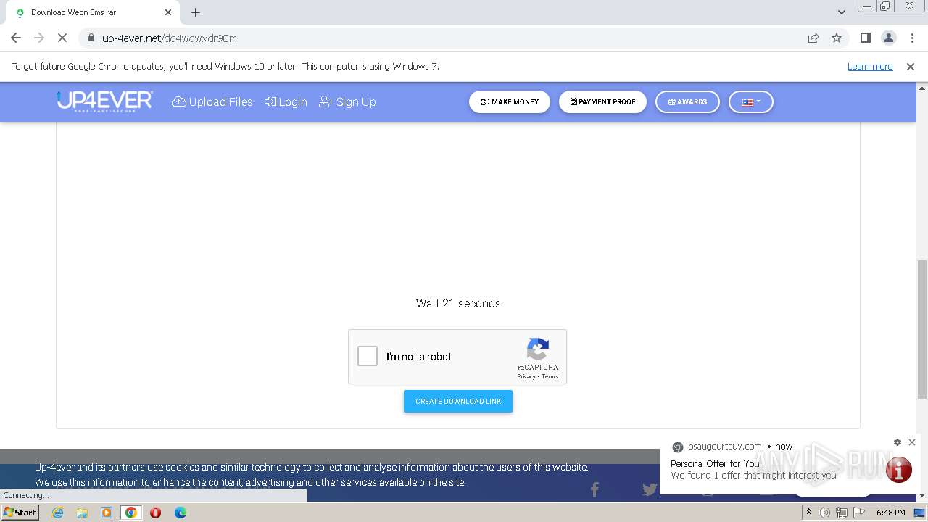Open the Login link

tap(286, 102)
